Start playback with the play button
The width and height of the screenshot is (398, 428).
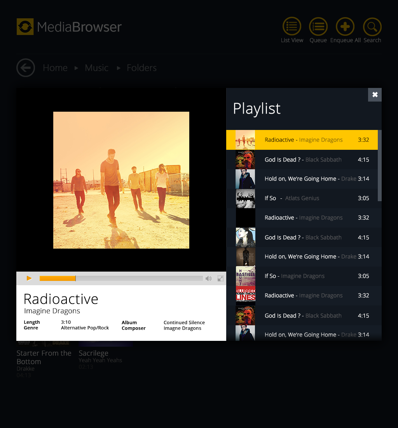29,278
